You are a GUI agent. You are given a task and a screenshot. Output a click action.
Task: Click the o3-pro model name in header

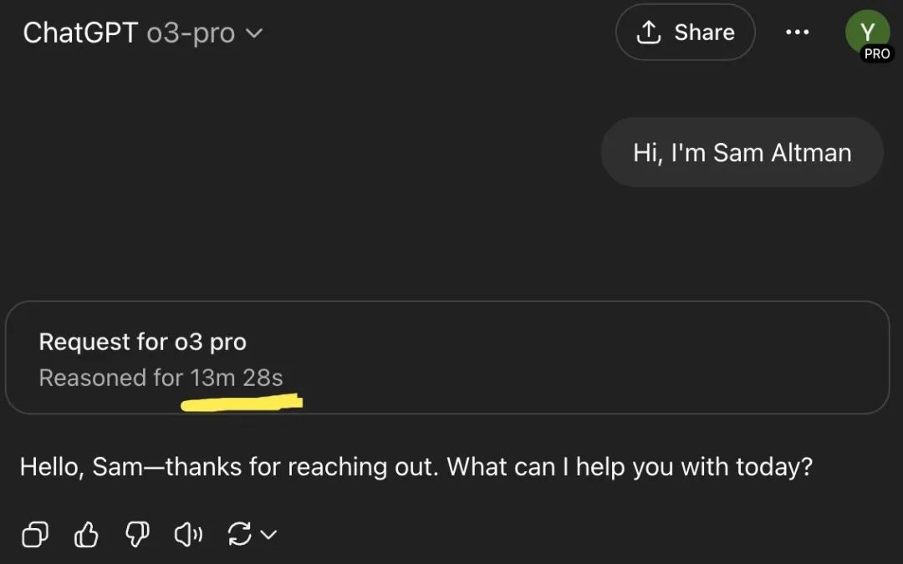(x=191, y=33)
